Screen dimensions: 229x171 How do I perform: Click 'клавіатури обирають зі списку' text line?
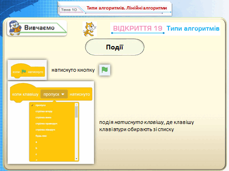click(136, 129)
